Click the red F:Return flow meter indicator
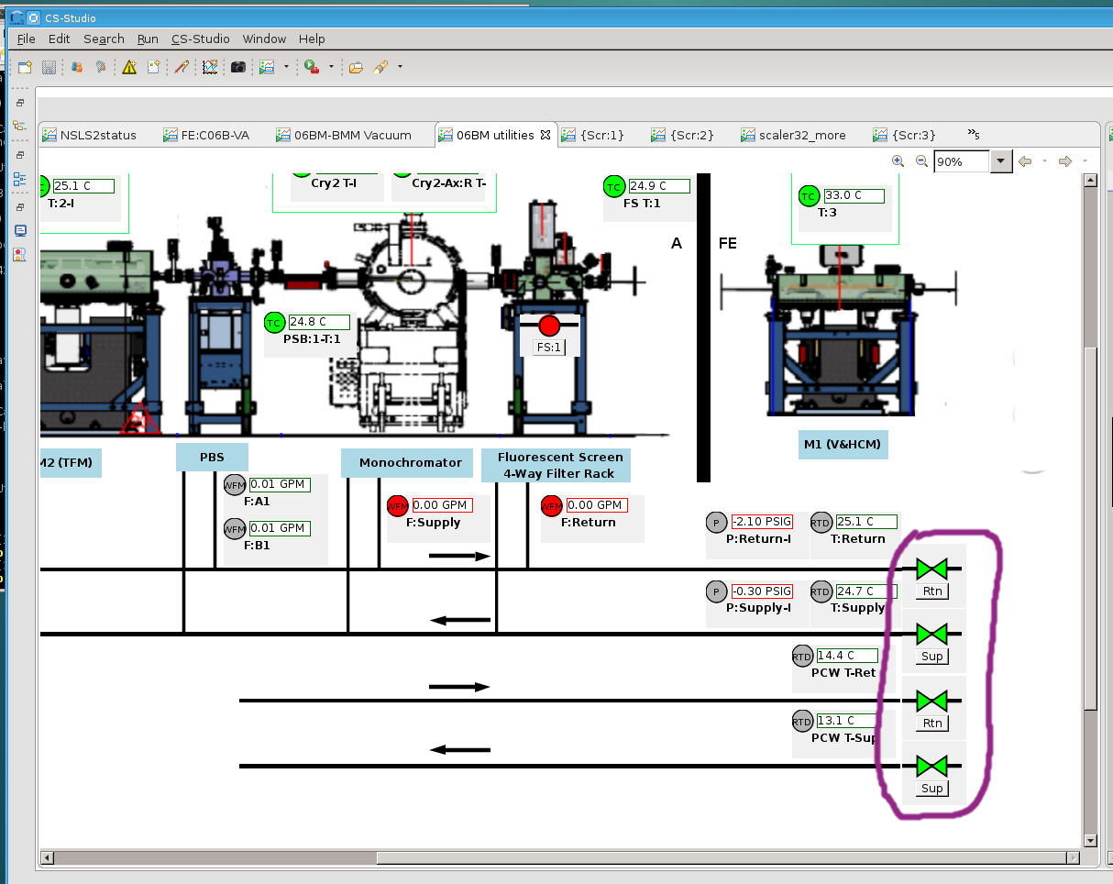Viewport: 1113px width, 884px height. point(551,506)
